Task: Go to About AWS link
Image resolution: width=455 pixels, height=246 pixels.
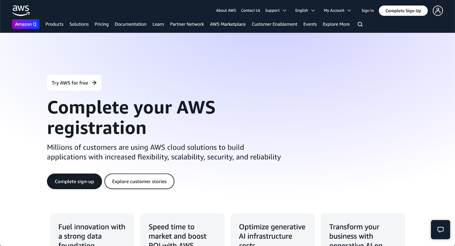Action: pos(226,11)
